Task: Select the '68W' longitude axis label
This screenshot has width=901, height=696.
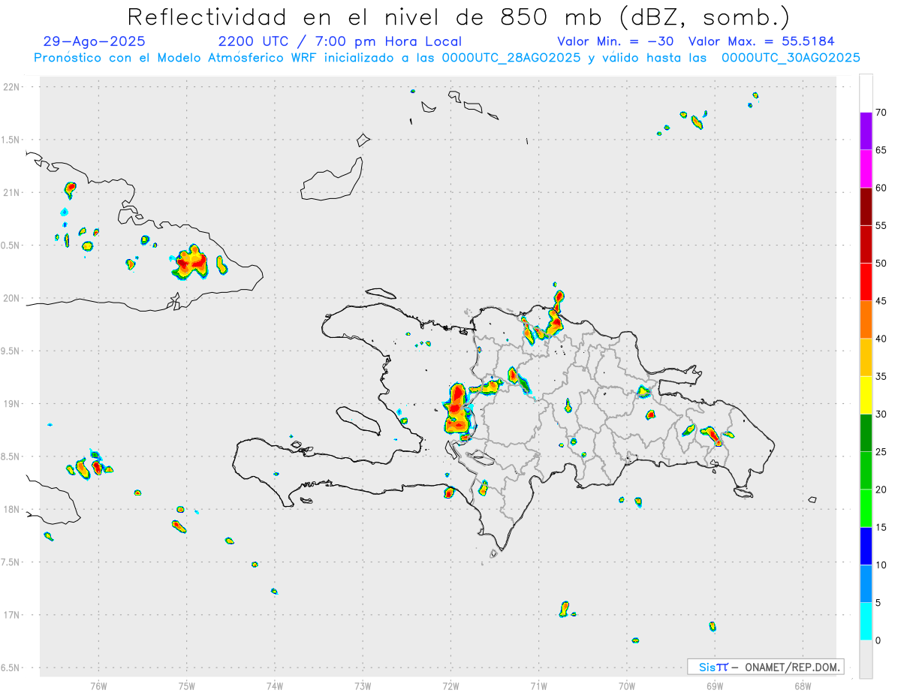Action: click(803, 685)
